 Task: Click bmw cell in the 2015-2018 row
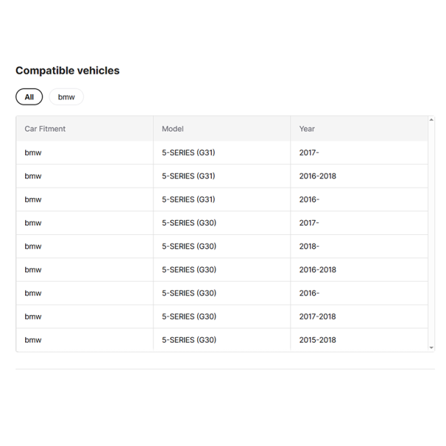pos(33,340)
